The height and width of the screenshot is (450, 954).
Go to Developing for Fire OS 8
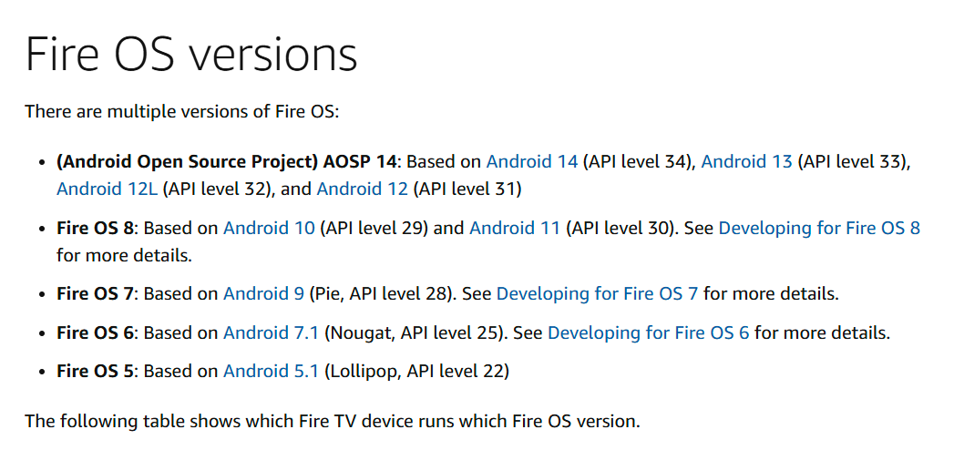tap(819, 229)
